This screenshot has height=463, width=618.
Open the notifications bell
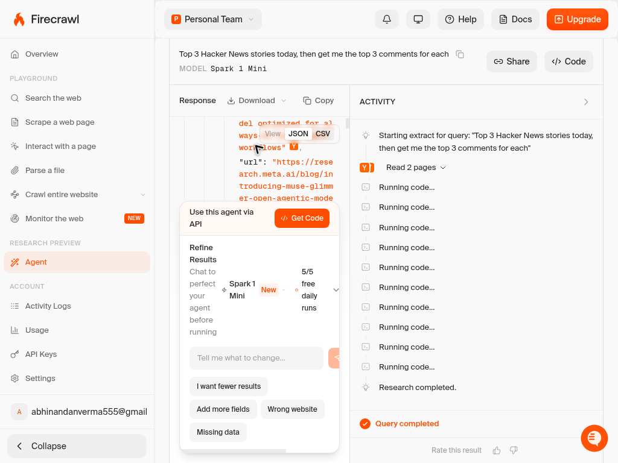(x=387, y=19)
